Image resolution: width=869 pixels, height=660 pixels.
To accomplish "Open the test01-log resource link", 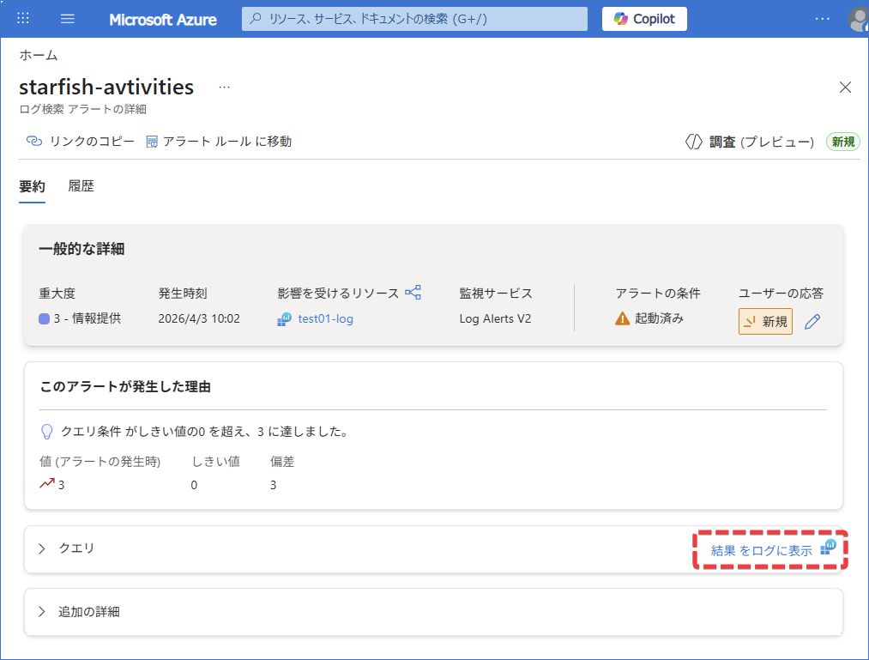I will [325, 319].
